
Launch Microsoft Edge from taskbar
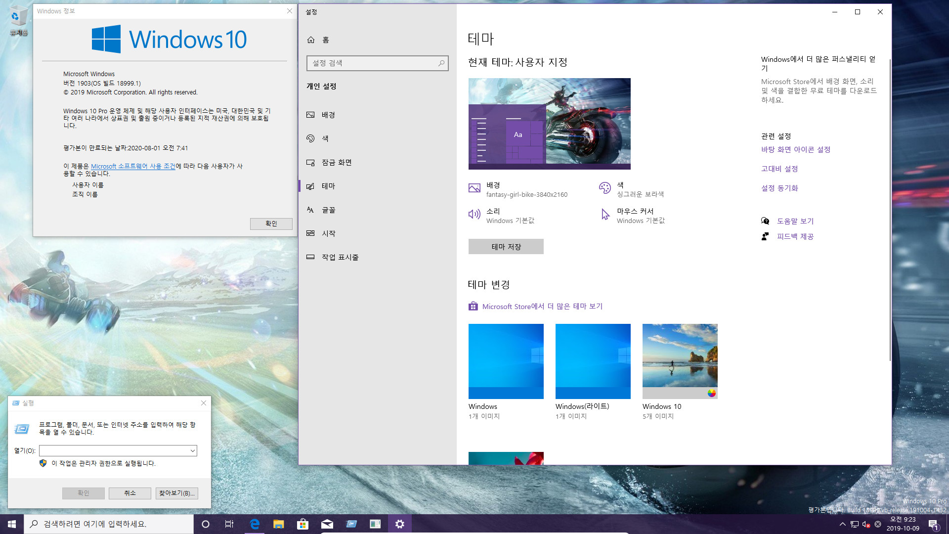coord(255,524)
